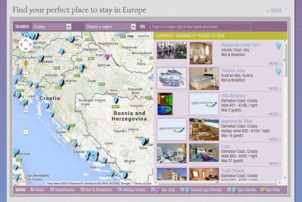This screenshot has height=202, width=302.
Task: Open the Apartments Trlika title link
Action: pyautogui.click(x=237, y=121)
